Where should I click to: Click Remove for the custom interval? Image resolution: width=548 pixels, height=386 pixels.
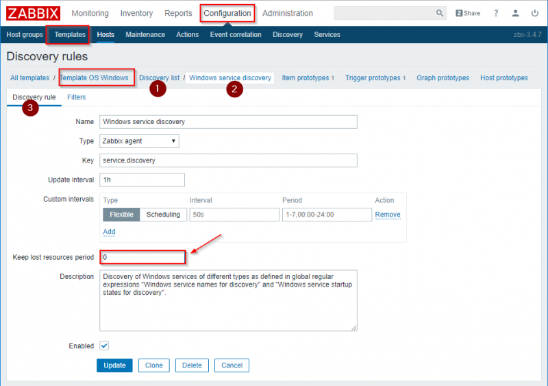click(388, 215)
